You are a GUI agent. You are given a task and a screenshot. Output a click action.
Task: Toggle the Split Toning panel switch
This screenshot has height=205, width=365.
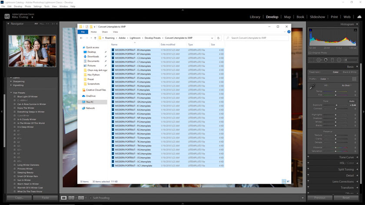309,169
